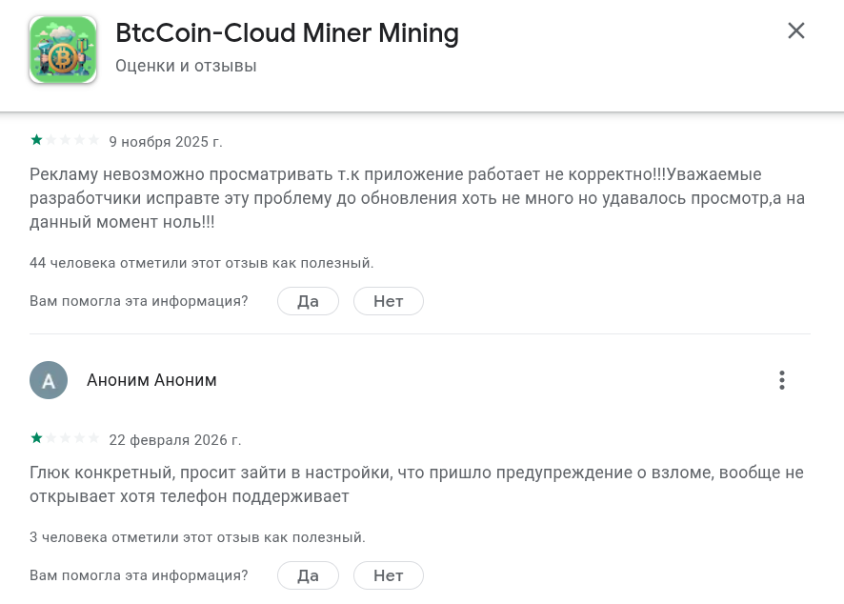The image size is (844, 604).
Task: Click the fourth empty star of first rating
Action: (80, 140)
